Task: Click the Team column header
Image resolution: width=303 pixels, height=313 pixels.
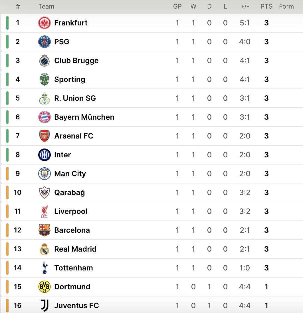Action: tap(46, 6)
